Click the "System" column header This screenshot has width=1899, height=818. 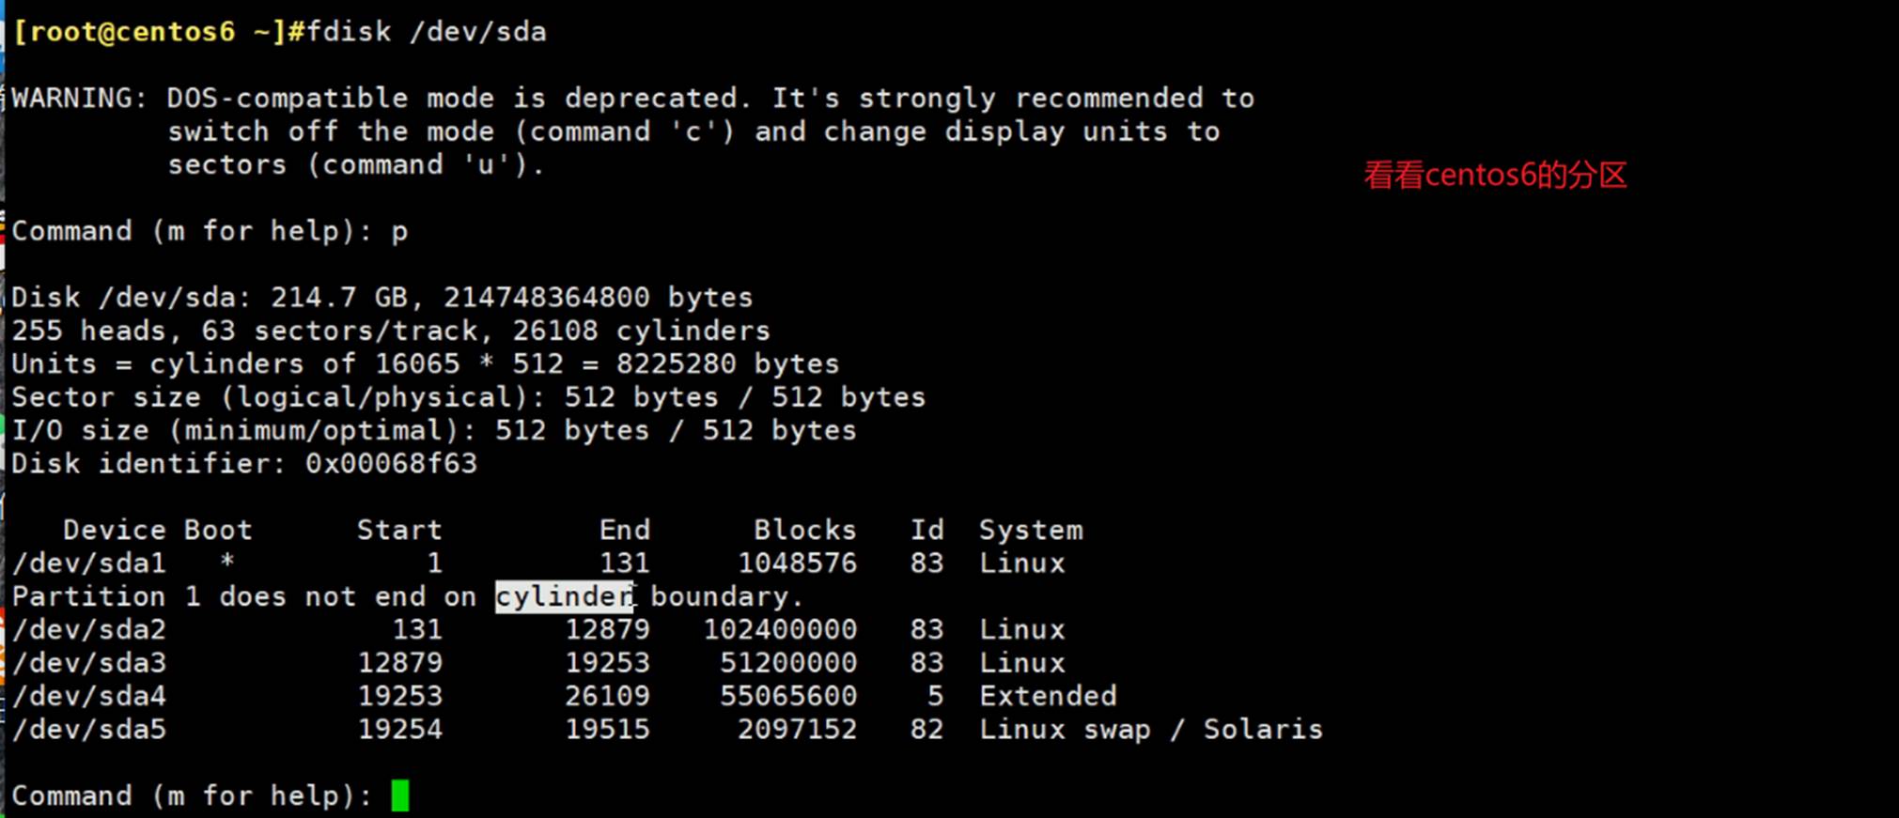pyautogui.click(x=1031, y=530)
